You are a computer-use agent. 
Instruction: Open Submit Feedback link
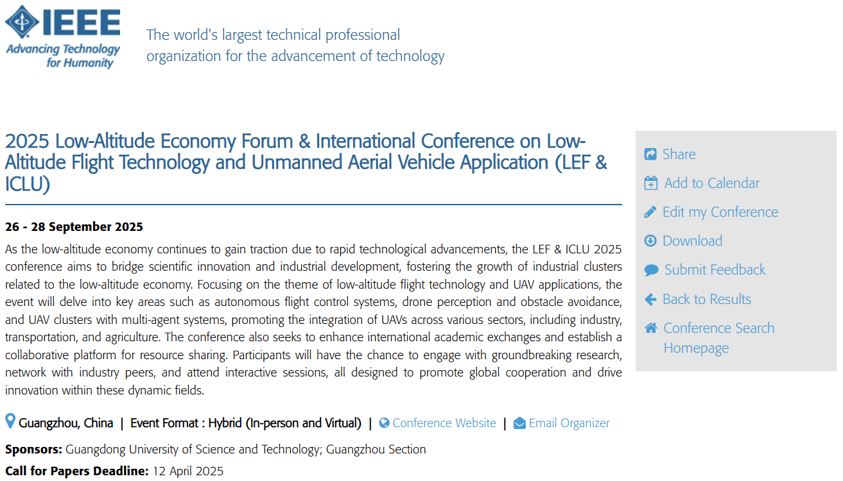pyautogui.click(x=715, y=269)
